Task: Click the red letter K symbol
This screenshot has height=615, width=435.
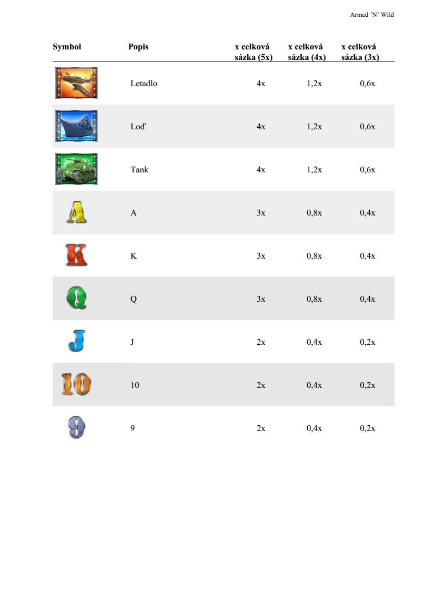Action: tap(76, 255)
